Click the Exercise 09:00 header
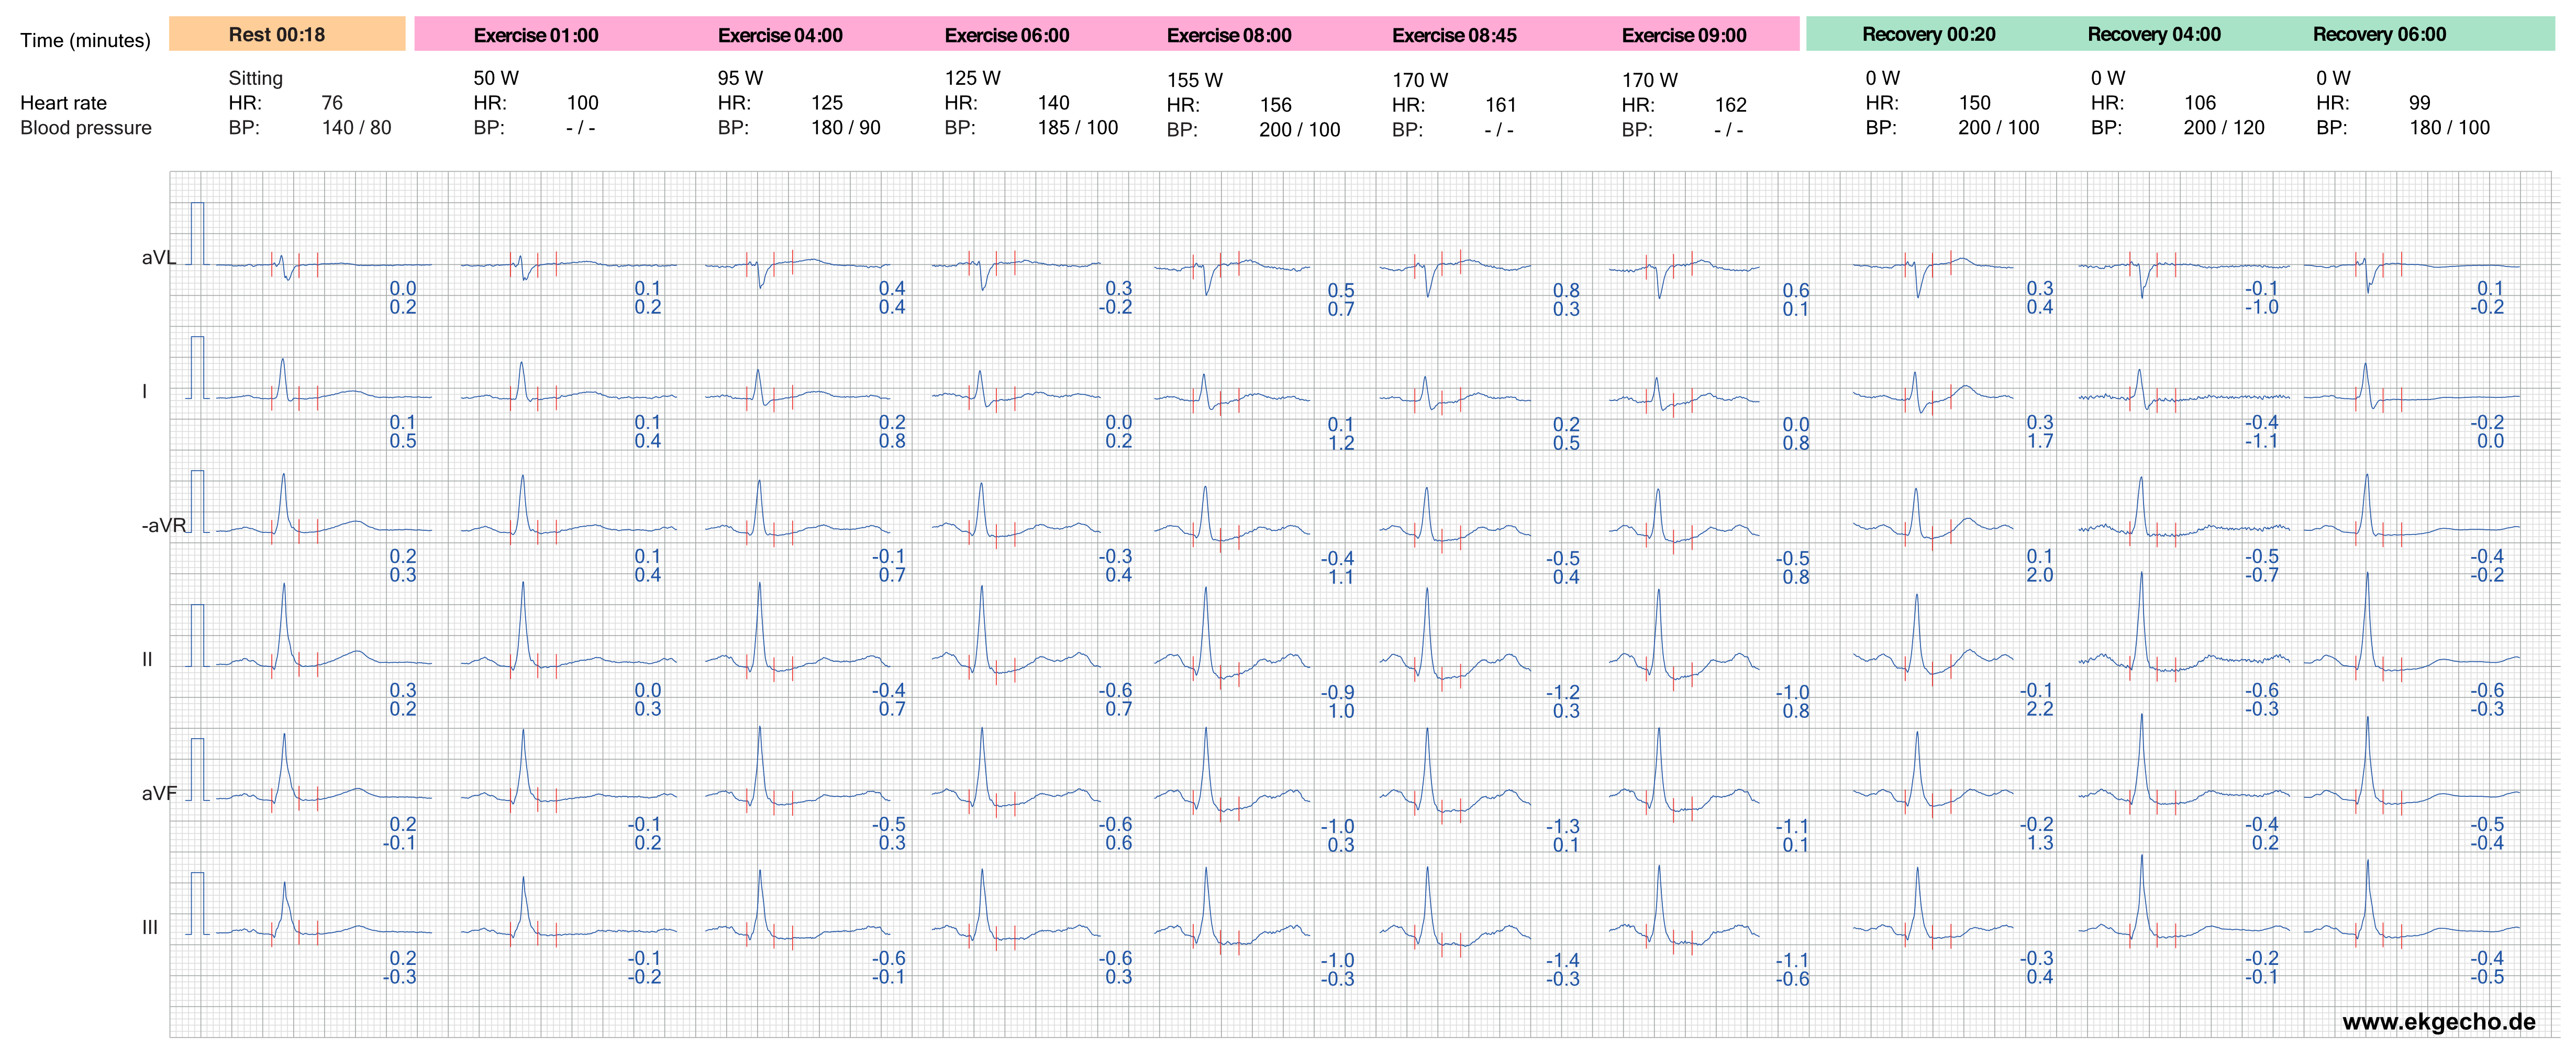Screen dimensions: 2576x1057 [x=1684, y=35]
